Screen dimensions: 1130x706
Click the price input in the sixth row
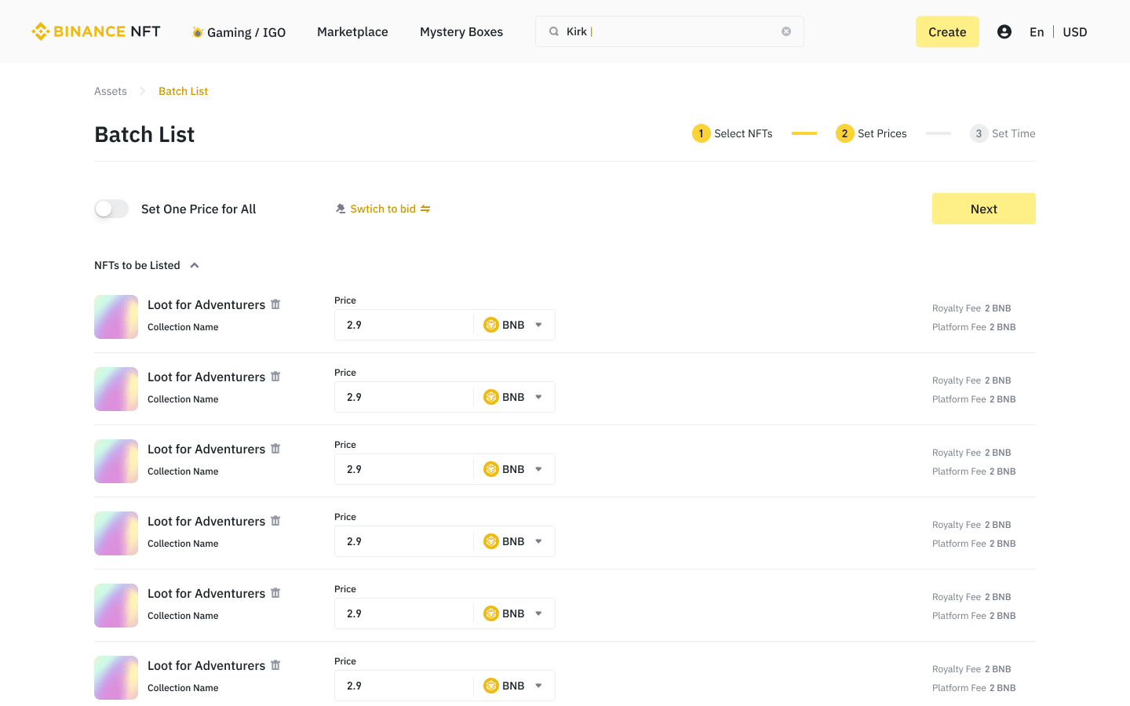coord(404,686)
